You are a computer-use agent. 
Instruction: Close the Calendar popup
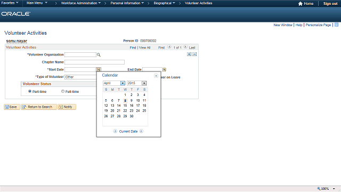[156, 76]
